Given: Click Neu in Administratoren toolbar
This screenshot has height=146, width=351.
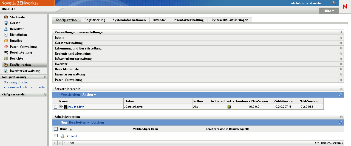Looking at the screenshot, I should pos(64,122).
